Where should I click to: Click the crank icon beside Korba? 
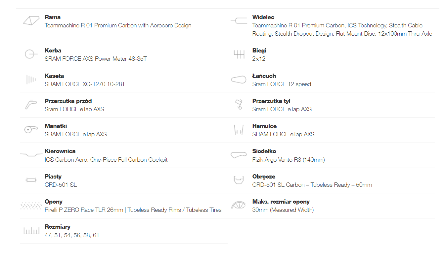29,54
